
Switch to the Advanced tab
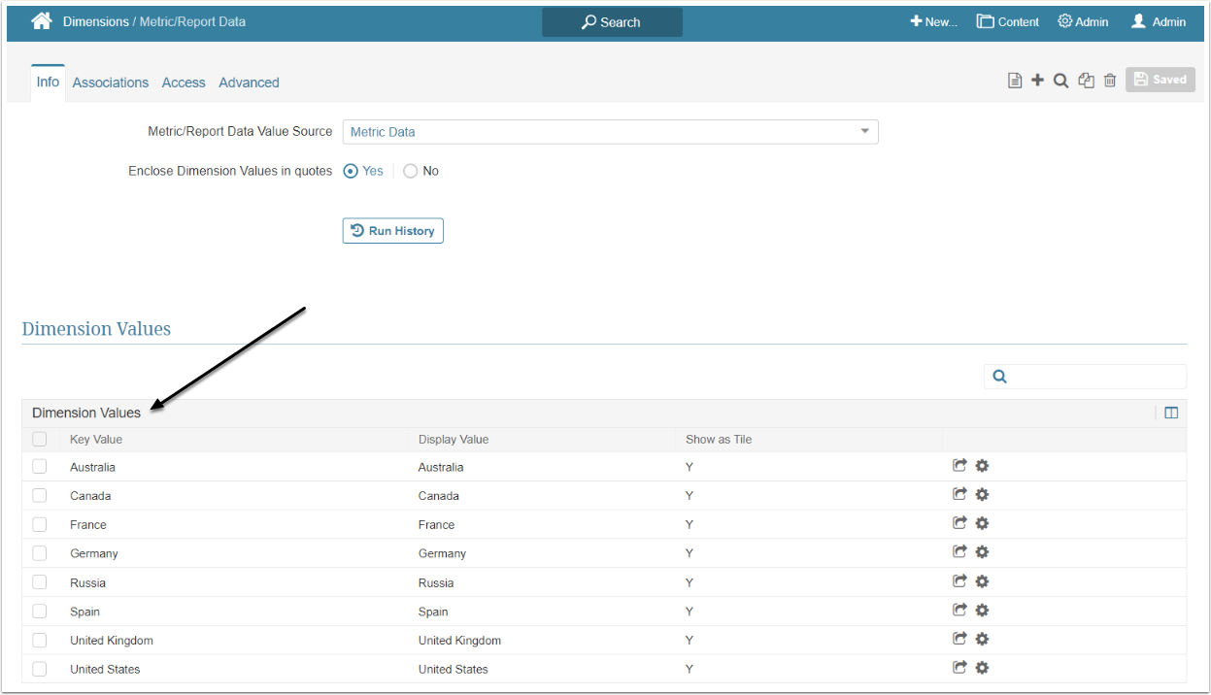click(249, 83)
